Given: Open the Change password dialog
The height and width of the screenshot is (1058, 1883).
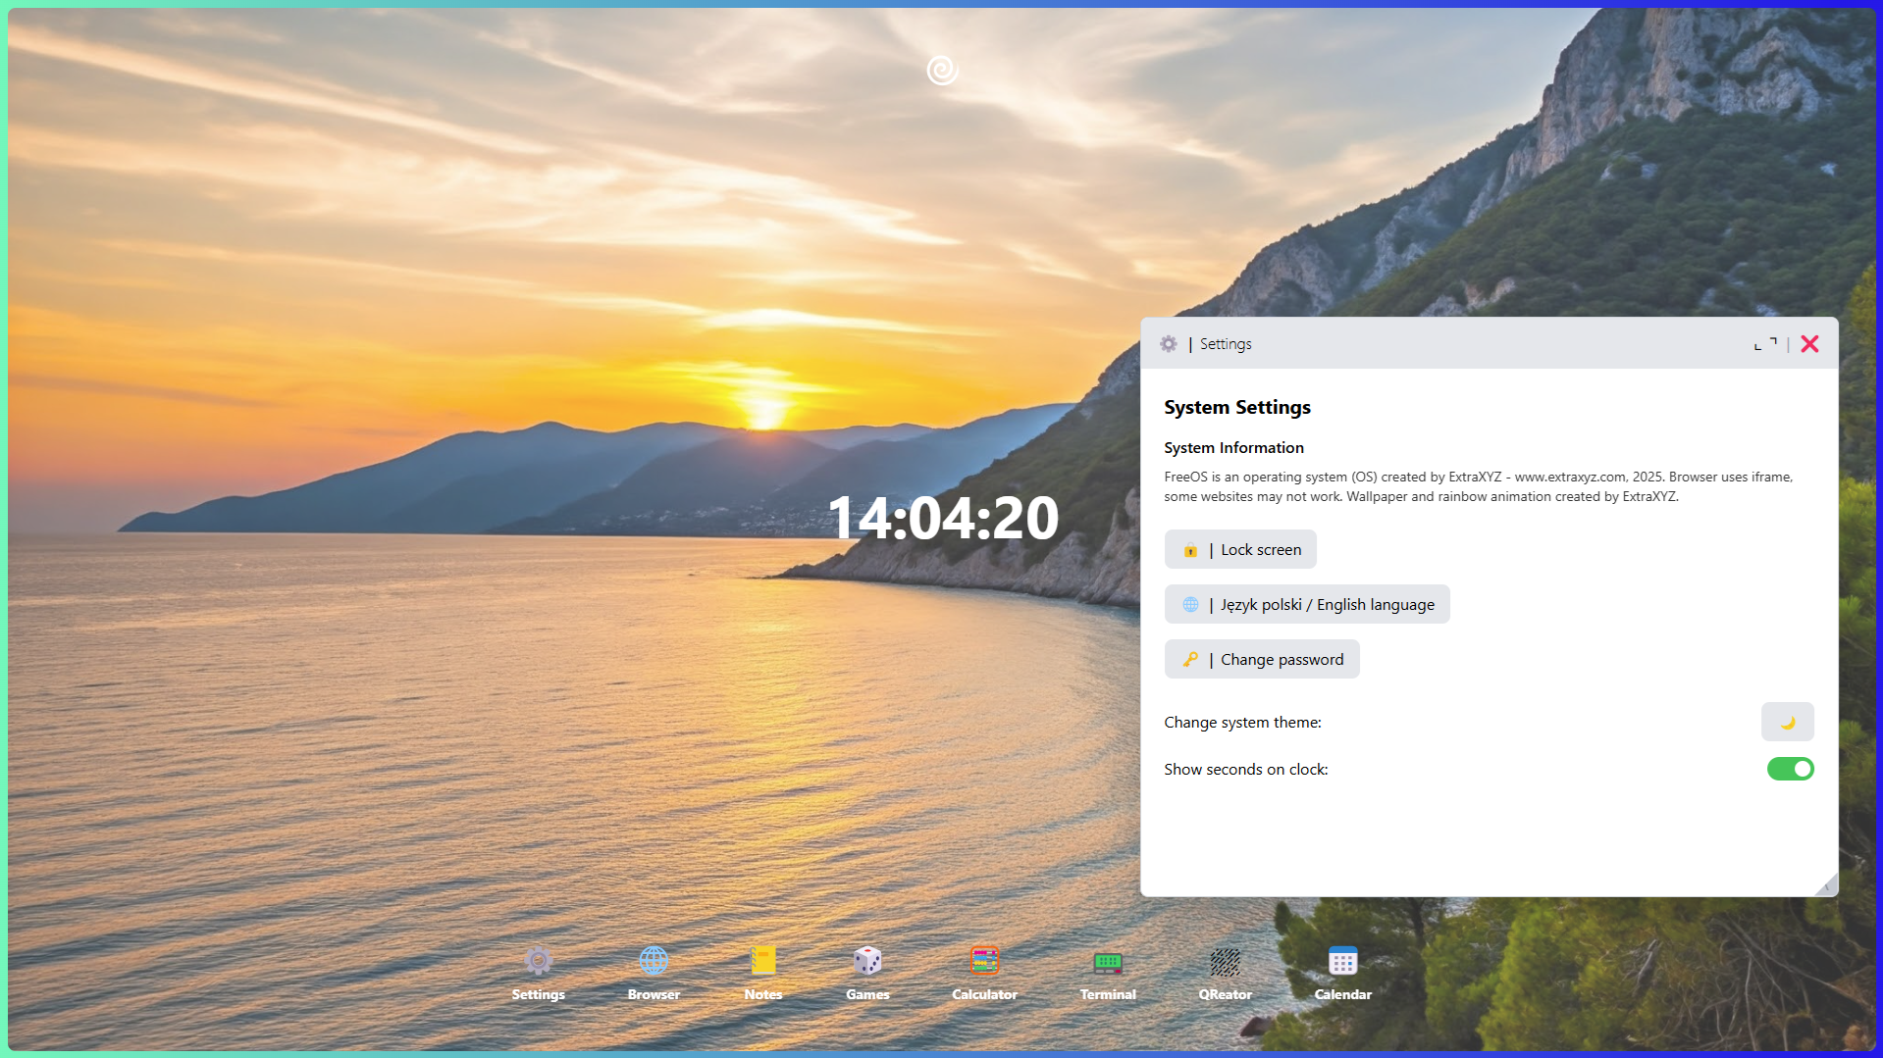Looking at the screenshot, I should (x=1261, y=659).
